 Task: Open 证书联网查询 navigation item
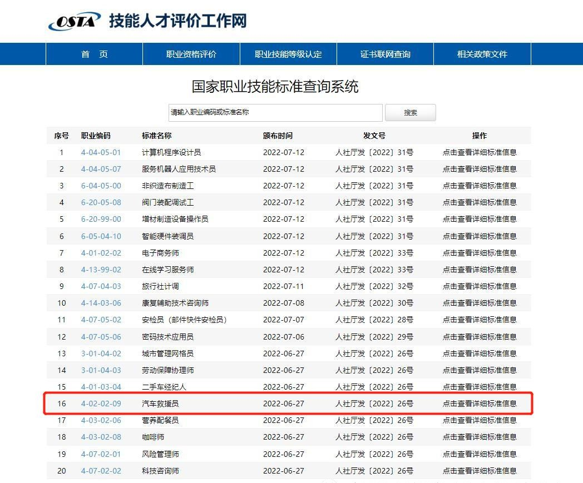(385, 54)
